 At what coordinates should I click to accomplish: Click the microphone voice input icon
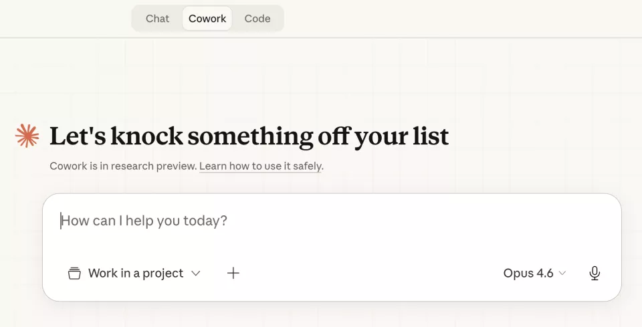click(x=595, y=273)
